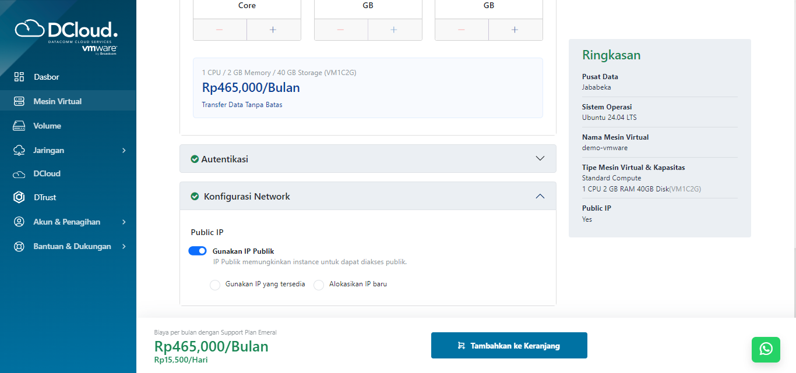
Task: Decrease GB memory with minus stepper
Action: 340,29
